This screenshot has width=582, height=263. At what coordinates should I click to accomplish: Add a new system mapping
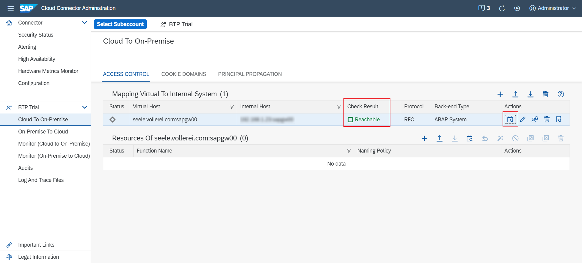pyautogui.click(x=500, y=94)
